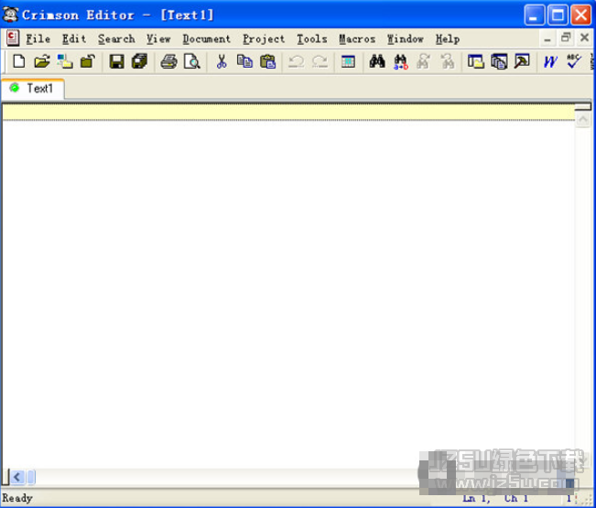Open the Document menu
Image resolution: width=596 pixels, height=508 pixels.
pyautogui.click(x=206, y=38)
